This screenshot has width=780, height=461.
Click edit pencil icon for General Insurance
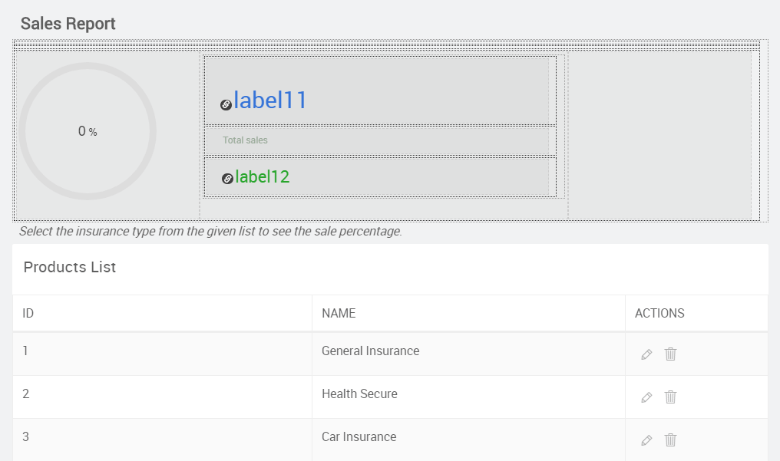coord(646,354)
